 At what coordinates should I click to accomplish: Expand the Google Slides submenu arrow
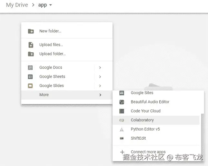coord(100,86)
